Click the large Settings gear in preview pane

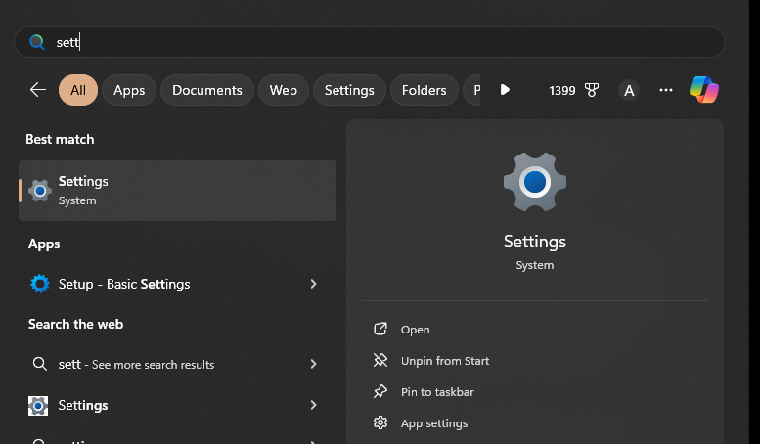click(x=535, y=182)
